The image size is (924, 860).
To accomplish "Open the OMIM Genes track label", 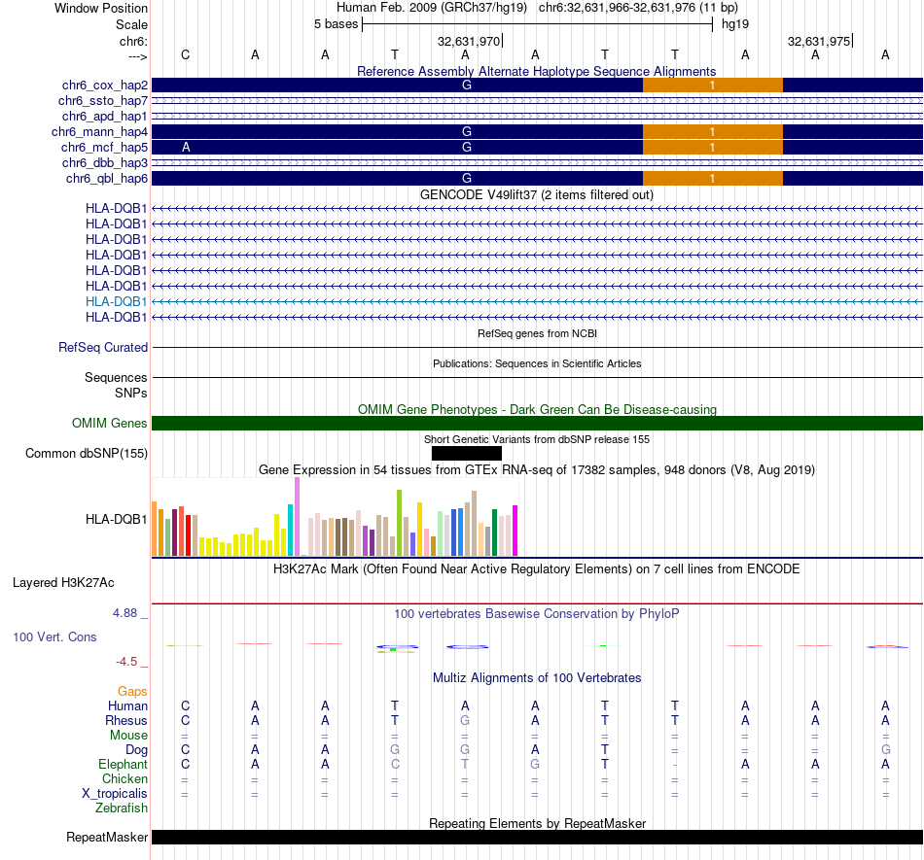I will pos(110,424).
